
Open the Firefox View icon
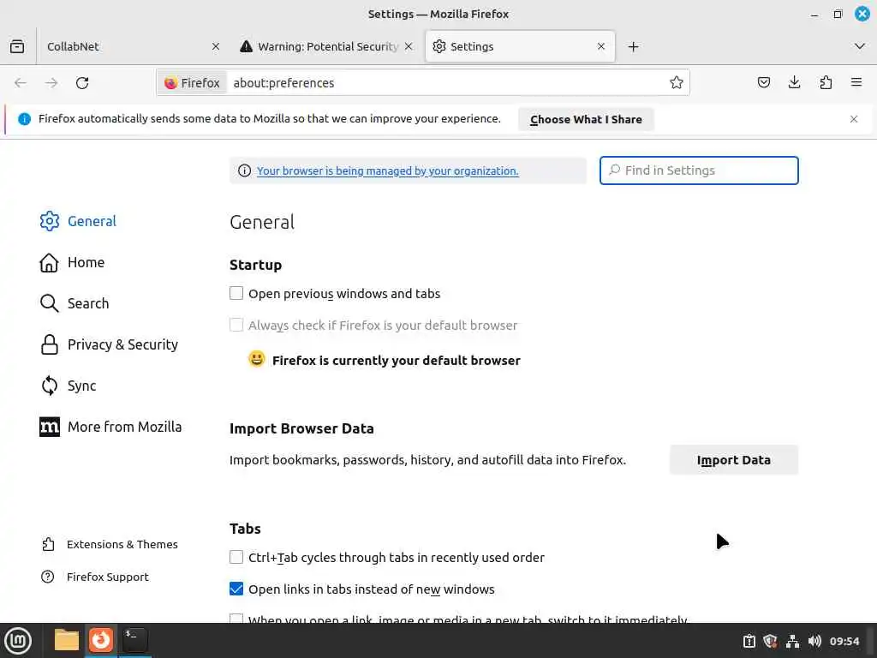pos(17,46)
